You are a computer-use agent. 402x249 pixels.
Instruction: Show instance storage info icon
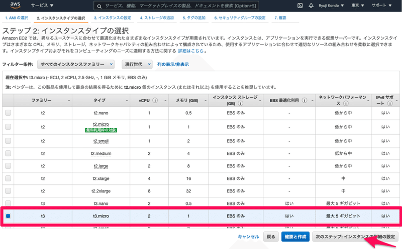click(x=241, y=104)
